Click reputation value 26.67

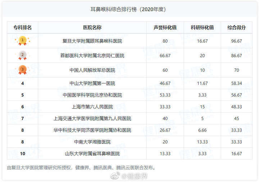(x=165, y=130)
